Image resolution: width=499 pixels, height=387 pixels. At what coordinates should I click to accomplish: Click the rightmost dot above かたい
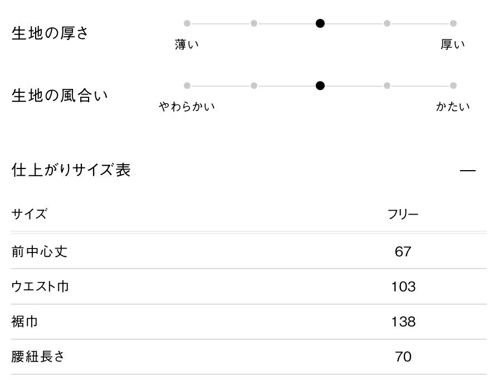tap(453, 86)
